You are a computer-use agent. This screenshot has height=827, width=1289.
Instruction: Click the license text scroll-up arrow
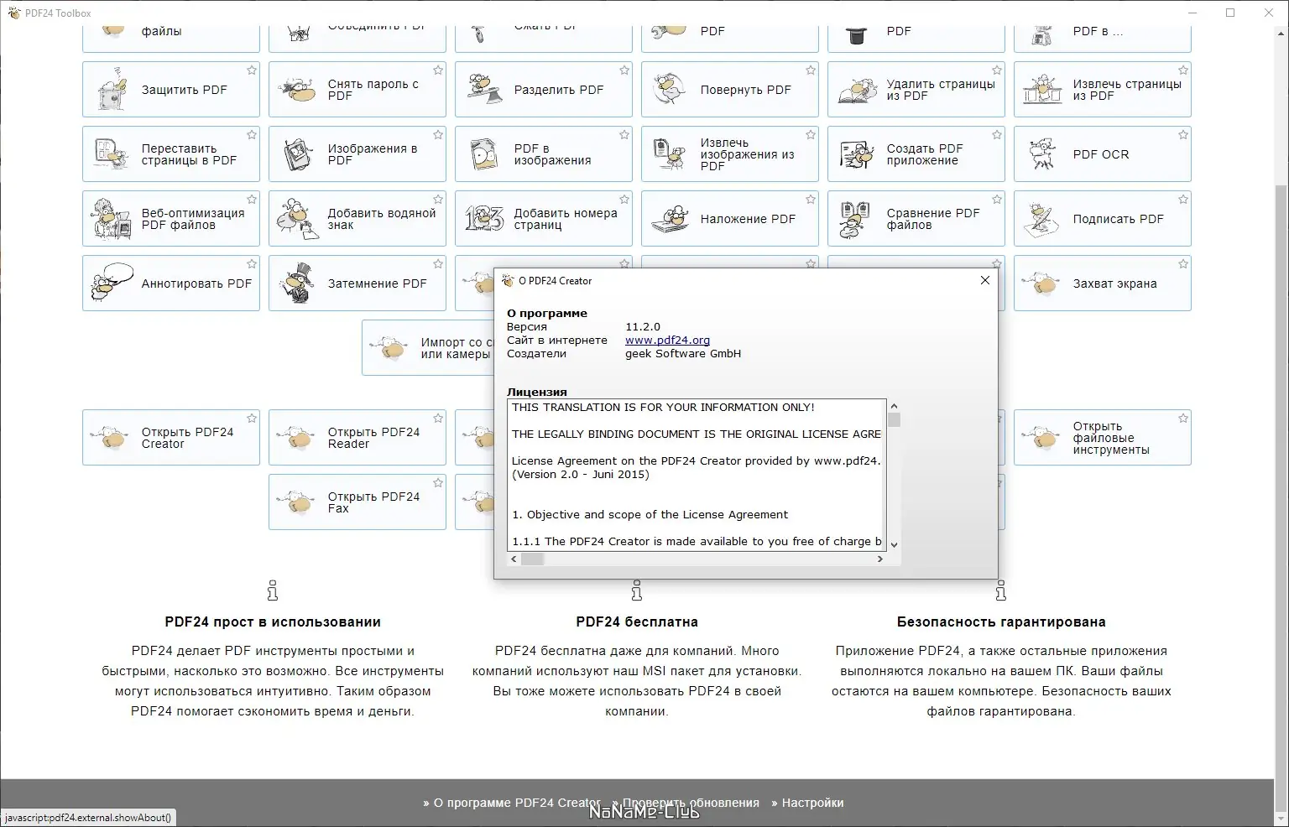(894, 407)
